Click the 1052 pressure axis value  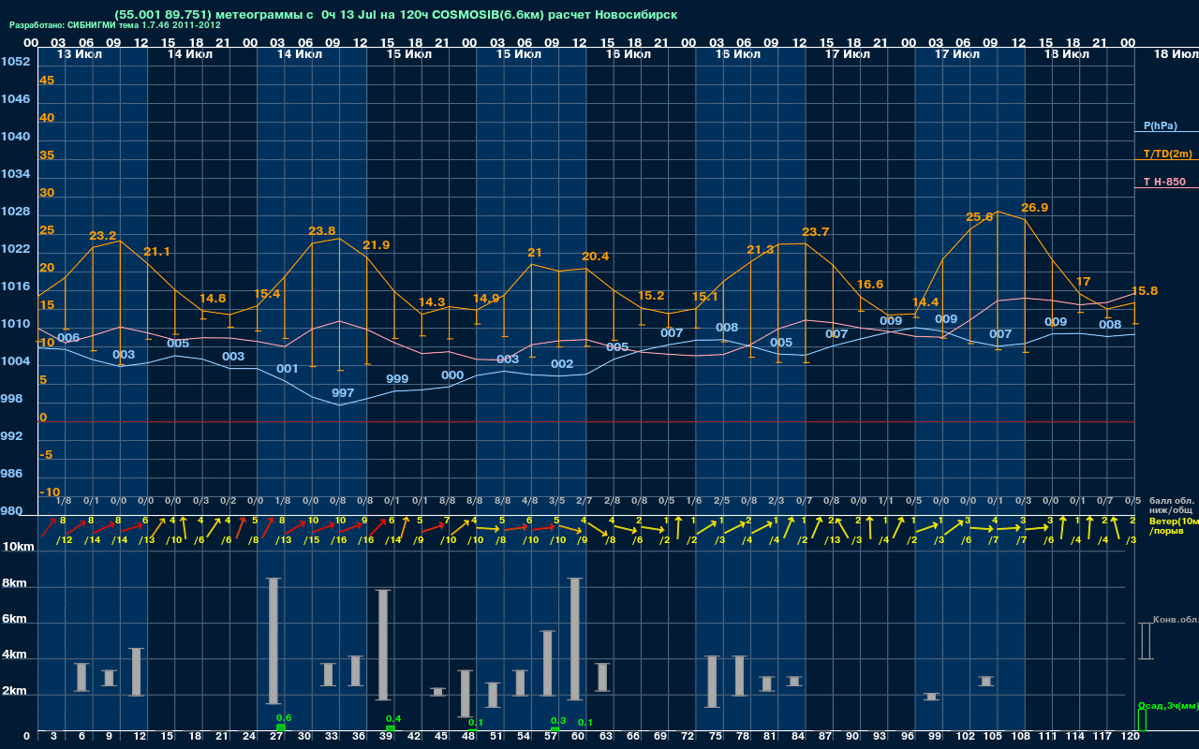click(15, 62)
